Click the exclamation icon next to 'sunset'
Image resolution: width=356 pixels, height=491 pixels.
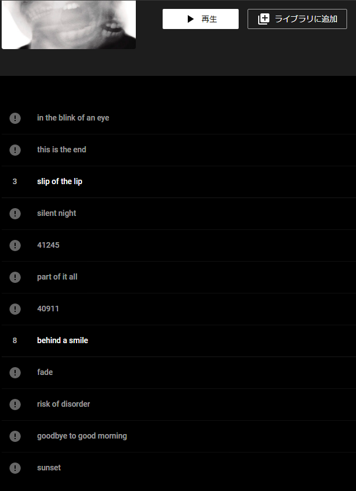pyautogui.click(x=15, y=468)
